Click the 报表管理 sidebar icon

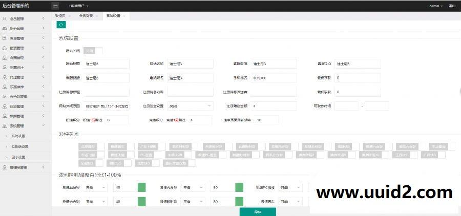(5, 48)
